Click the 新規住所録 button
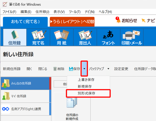Screen dimensions: 156x121 [12, 69]
